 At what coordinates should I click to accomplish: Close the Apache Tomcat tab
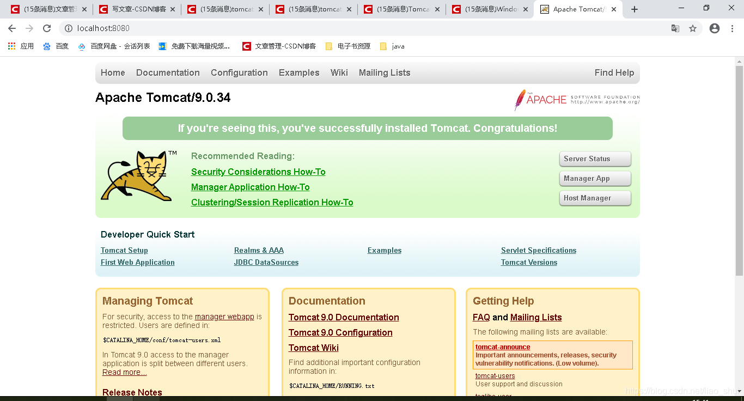pos(614,9)
